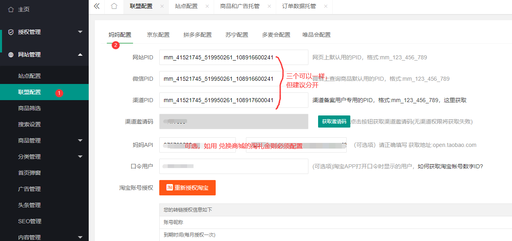The height and width of the screenshot is (241, 512).
Task: Open the 唯品会配置 sub-tab
Action: pyautogui.click(x=316, y=35)
